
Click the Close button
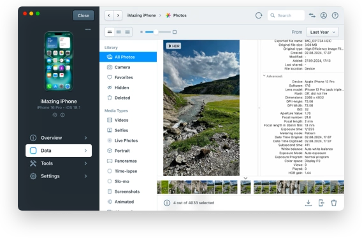83,15
